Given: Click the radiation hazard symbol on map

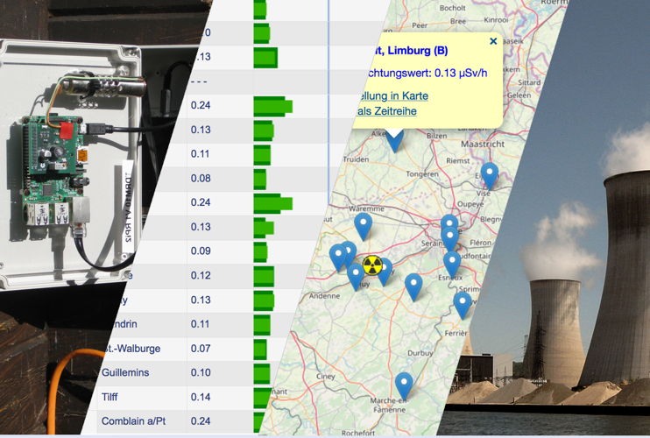Looking at the screenshot, I should (373, 265).
